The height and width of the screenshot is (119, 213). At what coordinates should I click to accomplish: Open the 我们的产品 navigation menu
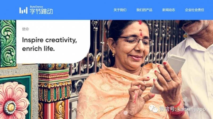[144, 10]
